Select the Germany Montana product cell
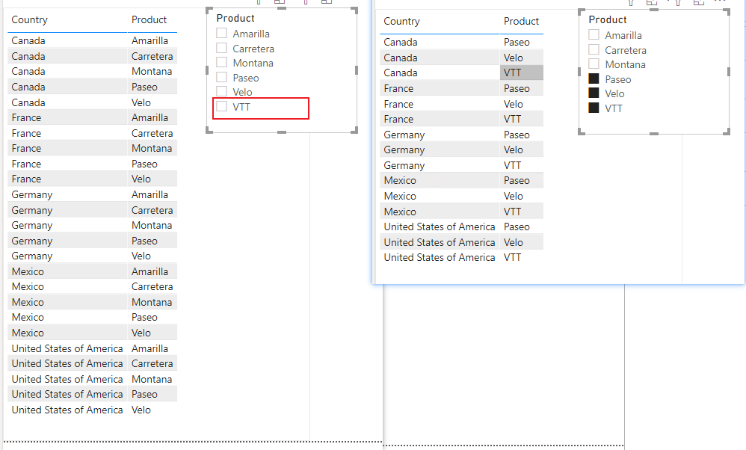 (152, 226)
